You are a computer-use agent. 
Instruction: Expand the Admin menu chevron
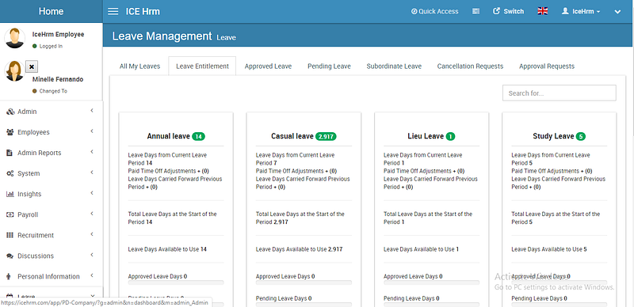click(92, 111)
